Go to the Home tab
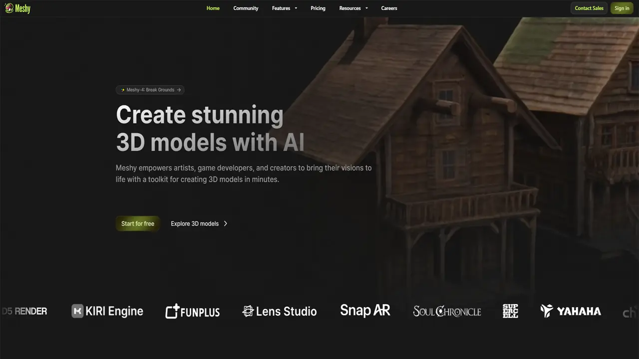Image resolution: width=639 pixels, height=359 pixels. tap(213, 8)
